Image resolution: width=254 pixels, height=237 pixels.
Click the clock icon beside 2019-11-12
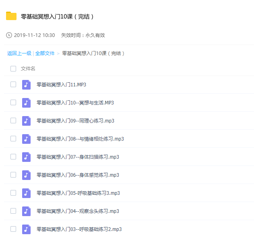(9, 35)
